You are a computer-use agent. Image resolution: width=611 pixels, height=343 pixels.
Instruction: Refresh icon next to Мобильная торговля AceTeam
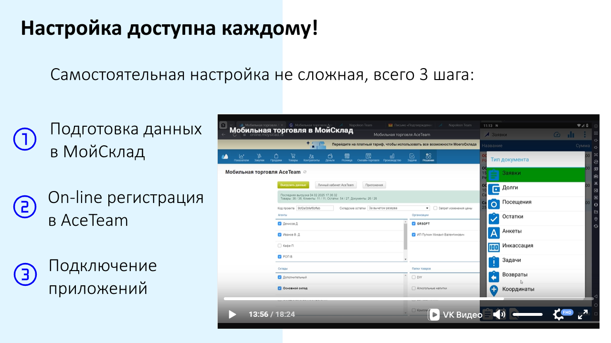[x=305, y=172]
